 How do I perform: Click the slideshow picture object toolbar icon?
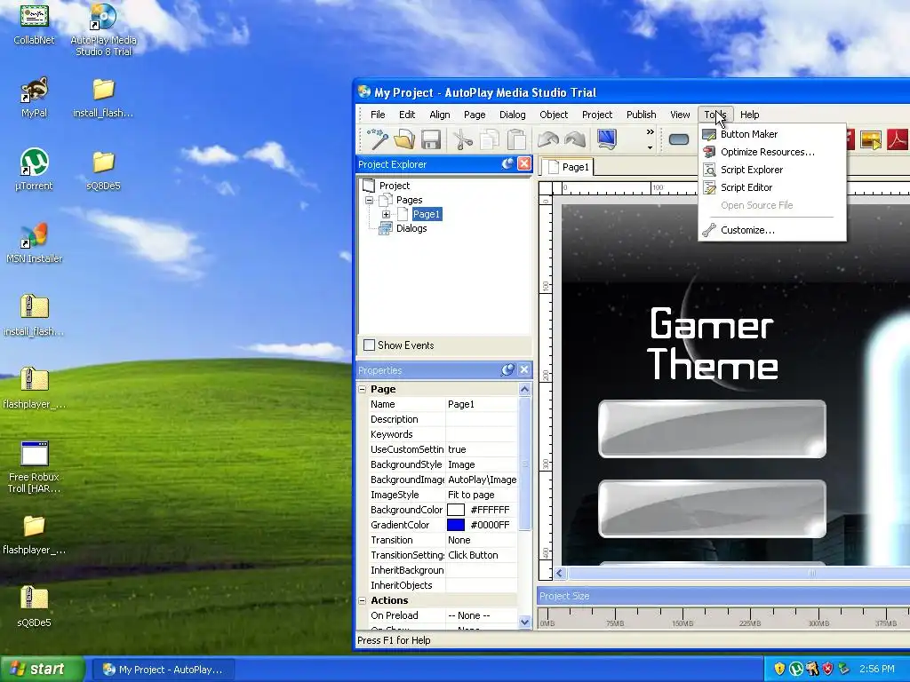coord(871,139)
